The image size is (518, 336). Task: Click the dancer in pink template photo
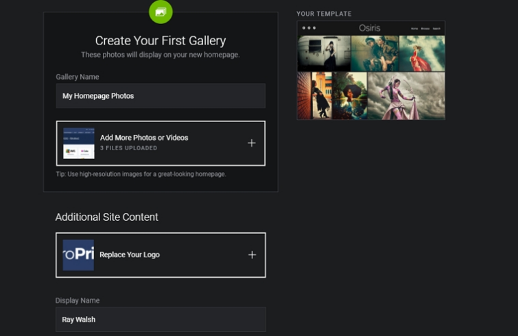pyautogui.click(x=406, y=96)
